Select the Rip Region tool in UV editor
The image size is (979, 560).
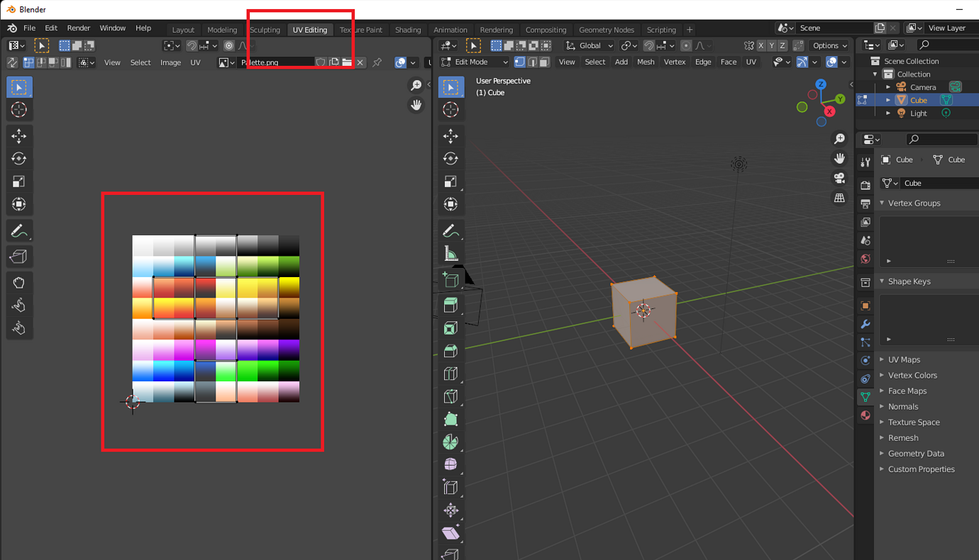pyautogui.click(x=18, y=257)
